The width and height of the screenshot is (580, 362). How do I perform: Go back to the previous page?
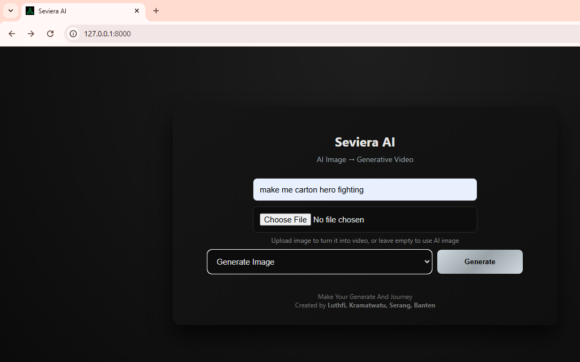(x=12, y=34)
